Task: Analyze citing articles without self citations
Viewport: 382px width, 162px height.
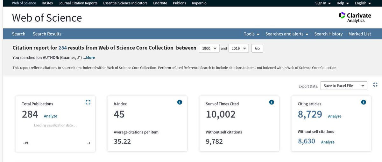Action: [328, 142]
